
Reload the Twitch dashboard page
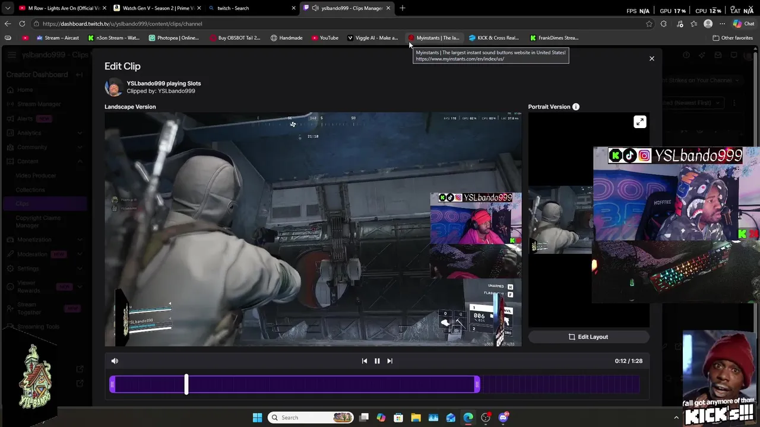coord(22,24)
